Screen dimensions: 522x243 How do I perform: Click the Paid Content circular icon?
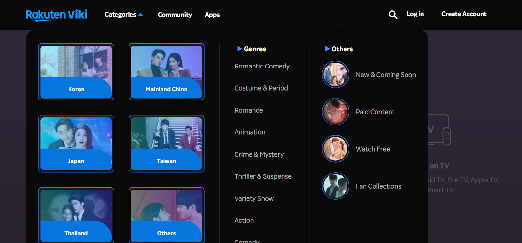(335, 112)
